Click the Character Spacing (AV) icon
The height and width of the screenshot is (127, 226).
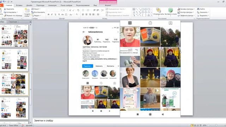pos(66,14)
